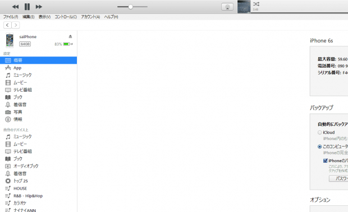Open the ヘルプ(H) menu
Image resolution: width=348 pixels, height=212 pixels.
[x=111, y=17]
